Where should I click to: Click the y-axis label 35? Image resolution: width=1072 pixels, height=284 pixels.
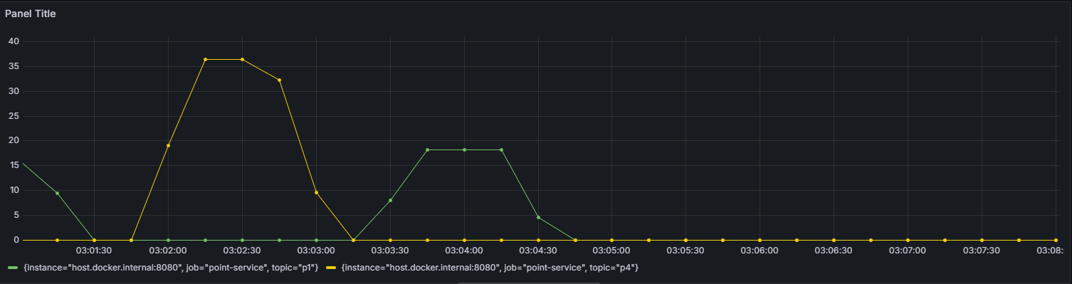coord(14,66)
